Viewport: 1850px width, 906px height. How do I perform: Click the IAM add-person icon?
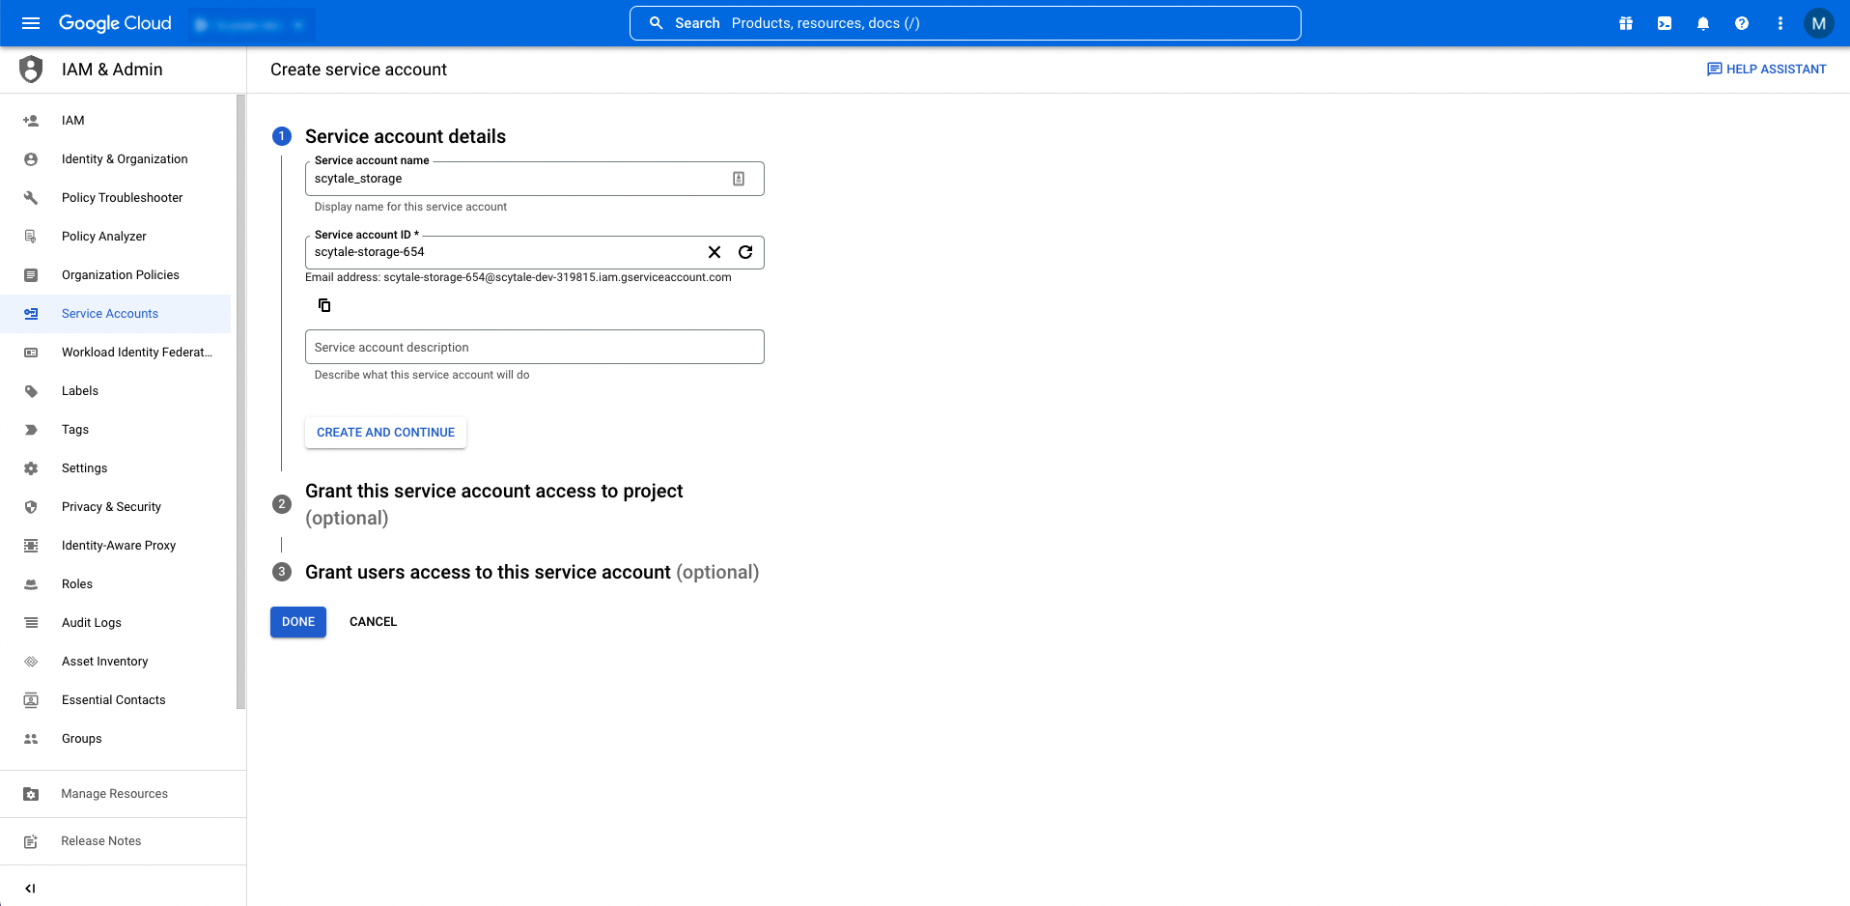coord(31,121)
